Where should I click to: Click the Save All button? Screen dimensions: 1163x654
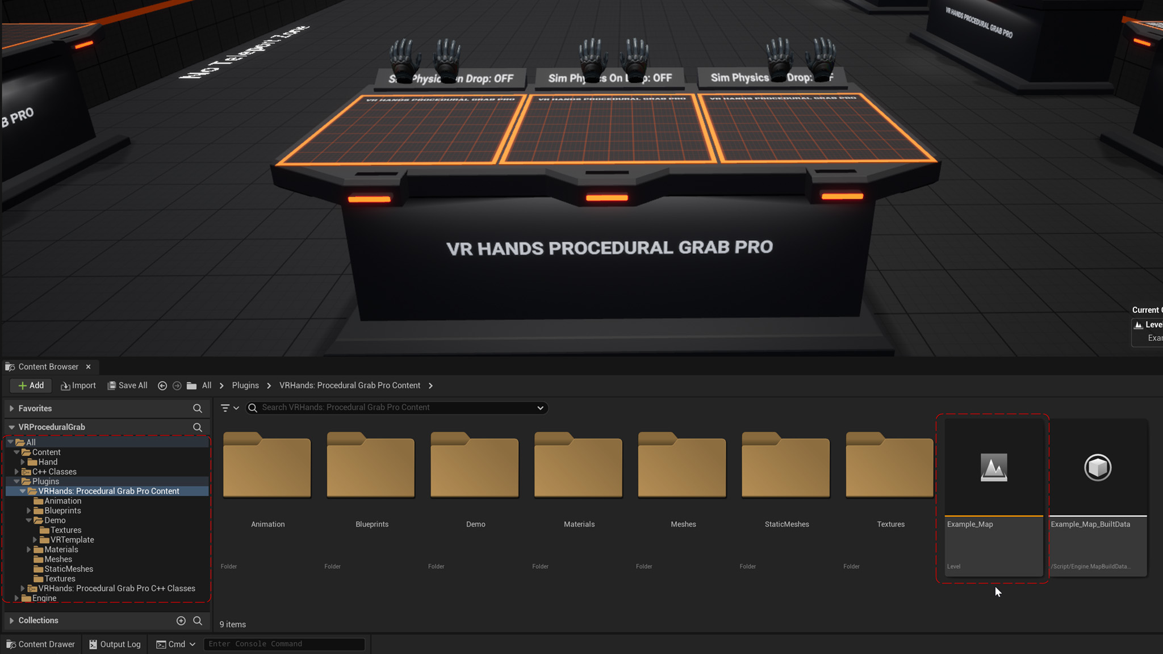coord(128,385)
